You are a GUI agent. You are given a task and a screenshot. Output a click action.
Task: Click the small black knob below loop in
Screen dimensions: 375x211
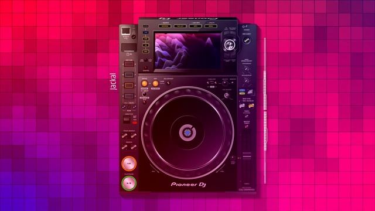click(144, 94)
